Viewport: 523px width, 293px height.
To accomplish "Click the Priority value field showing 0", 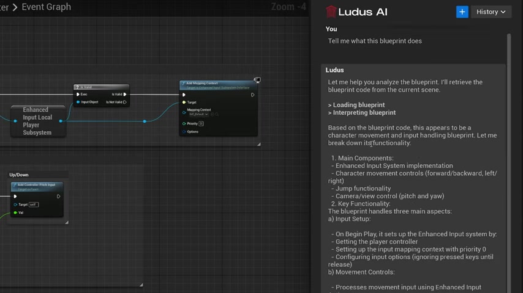I will [x=201, y=124].
